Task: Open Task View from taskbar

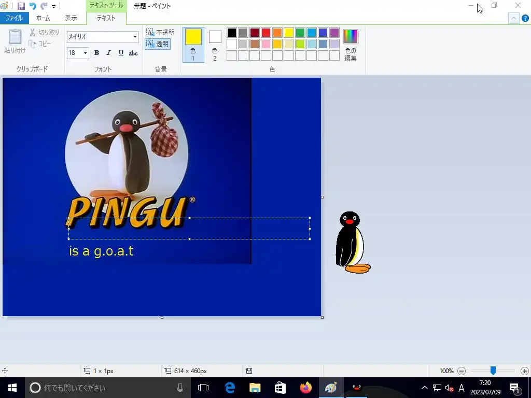Action: coord(203,388)
